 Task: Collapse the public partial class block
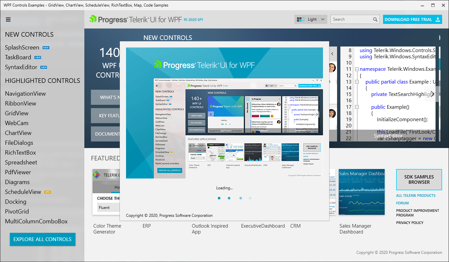pyautogui.click(x=357, y=82)
